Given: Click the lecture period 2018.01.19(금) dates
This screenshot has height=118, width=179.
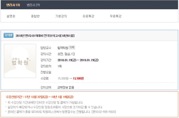Looking at the screenshot, I should (x=78, y=60).
